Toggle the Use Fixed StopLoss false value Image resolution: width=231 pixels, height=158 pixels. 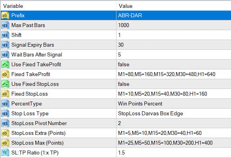pos(174,84)
